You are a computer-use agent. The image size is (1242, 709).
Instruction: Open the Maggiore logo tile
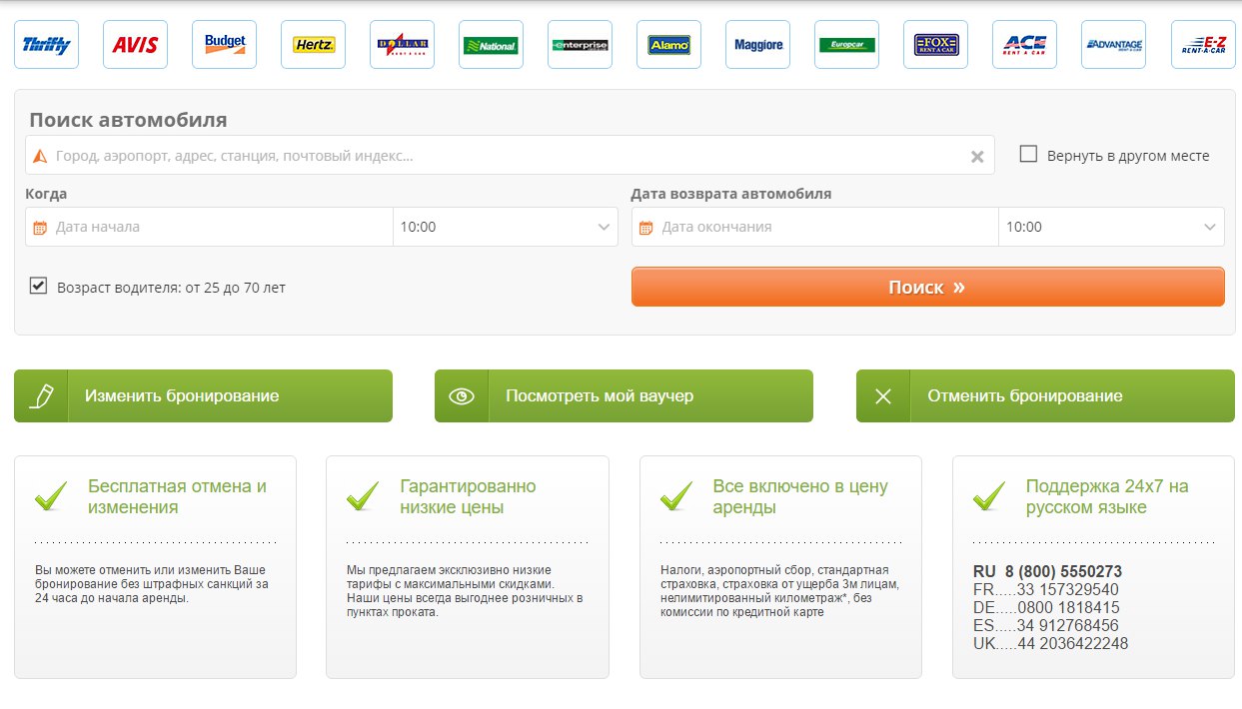[x=758, y=45]
